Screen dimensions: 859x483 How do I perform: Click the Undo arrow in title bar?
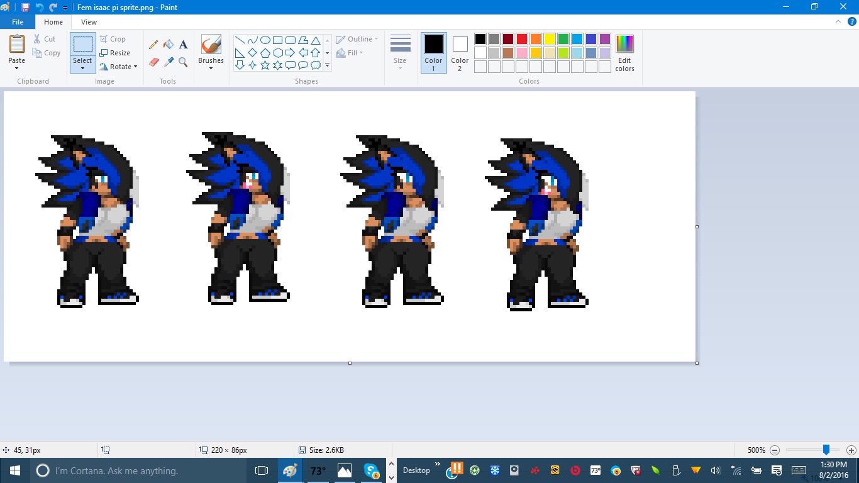pyautogui.click(x=40, y=7)
